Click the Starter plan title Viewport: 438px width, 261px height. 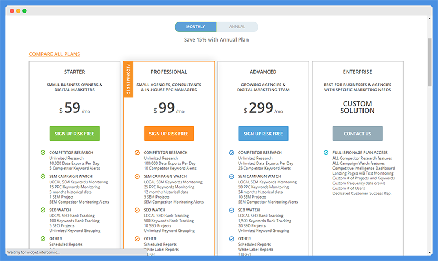click(74, 72)
